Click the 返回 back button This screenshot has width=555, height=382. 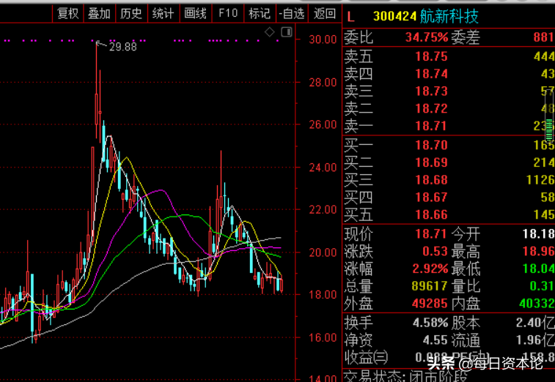pos(325,14)
